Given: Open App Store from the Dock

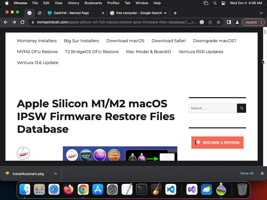Looking at the screenshot, I should coord(98,189).
